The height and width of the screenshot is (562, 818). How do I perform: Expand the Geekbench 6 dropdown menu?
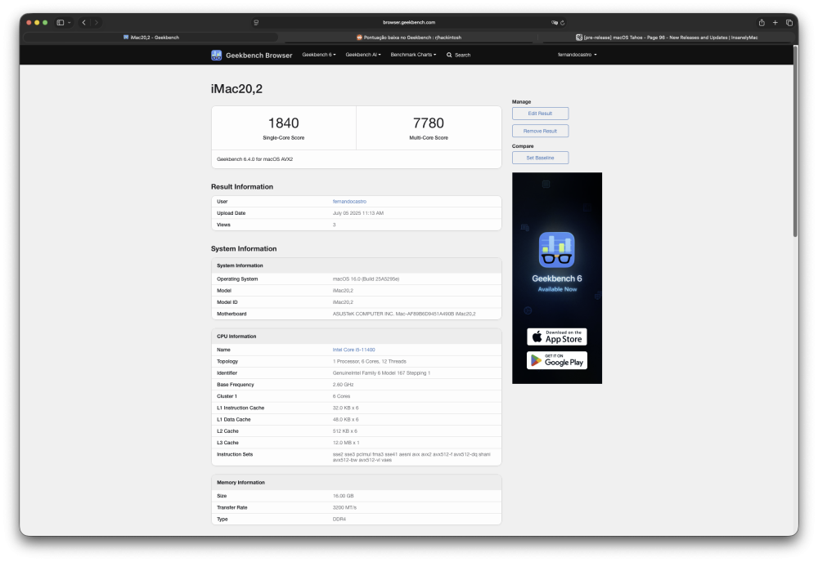point(319,55)
